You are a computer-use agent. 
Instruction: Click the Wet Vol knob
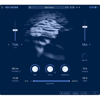84,56
